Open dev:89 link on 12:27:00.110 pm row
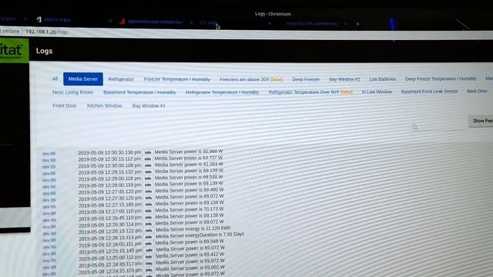493x277 pixels. [49, 214]
